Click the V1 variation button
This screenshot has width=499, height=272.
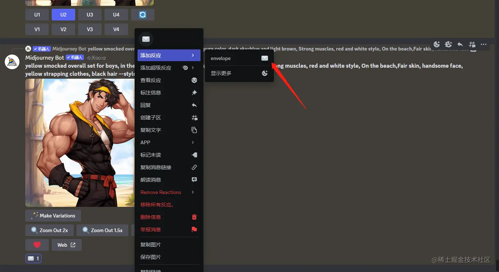point(37,29)
